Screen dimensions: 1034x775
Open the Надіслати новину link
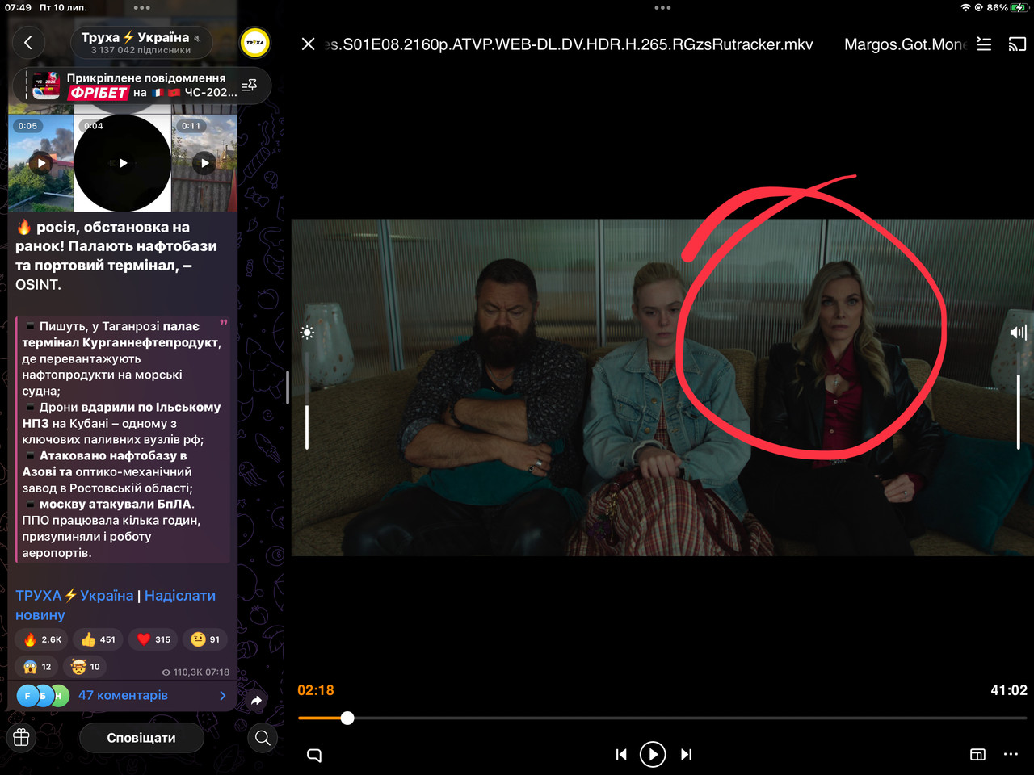(115, 605)
